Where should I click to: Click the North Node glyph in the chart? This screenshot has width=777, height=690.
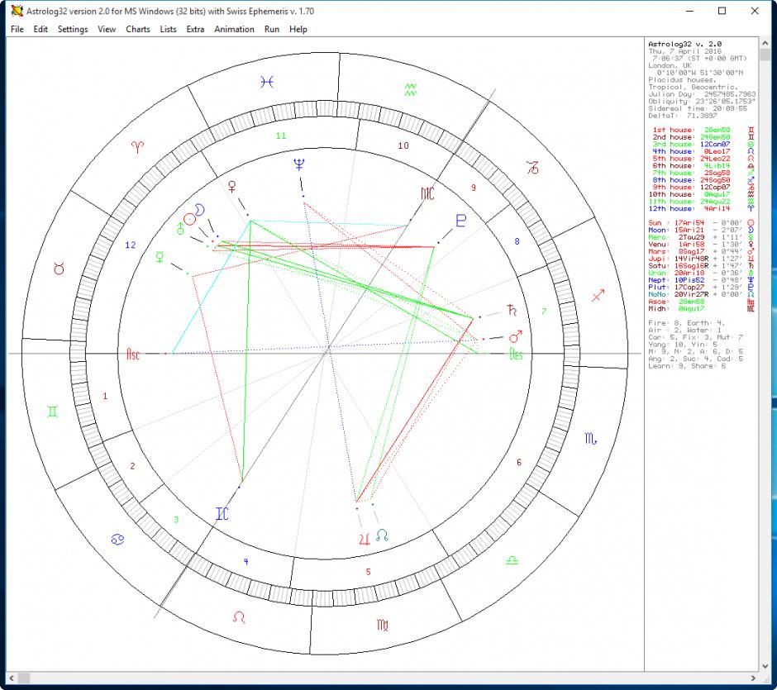point(382,535)
